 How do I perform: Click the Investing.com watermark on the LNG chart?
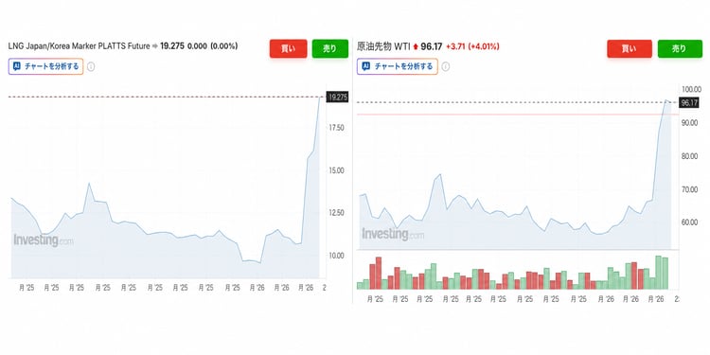click(44, 240)
